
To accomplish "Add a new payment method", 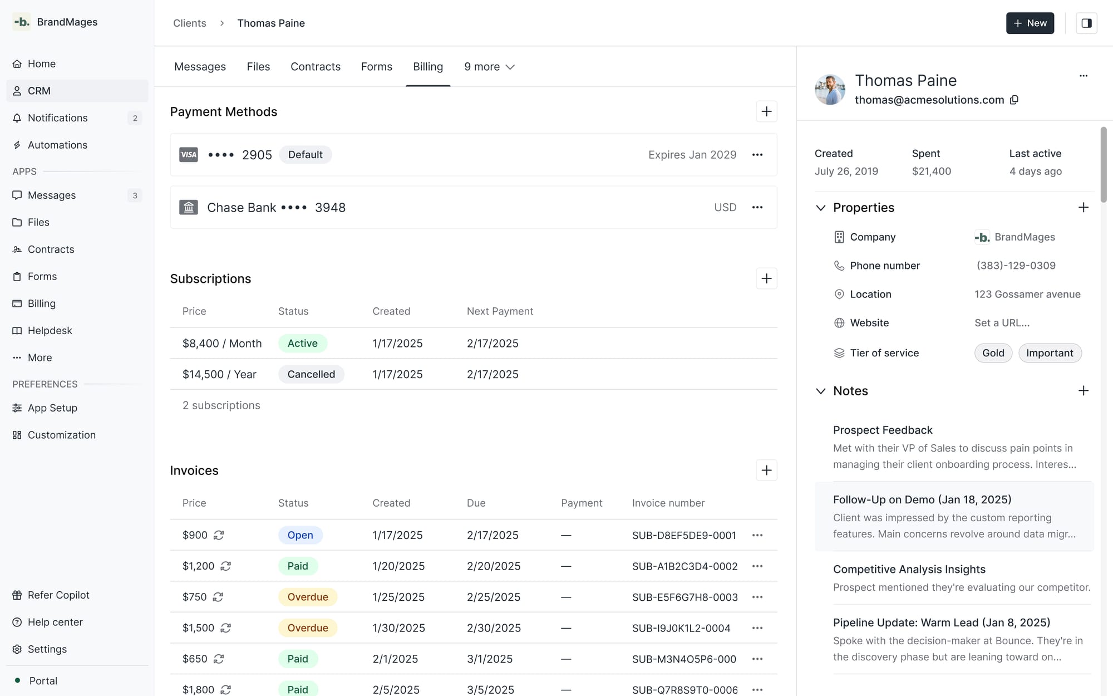I will [x=766, y=111].
